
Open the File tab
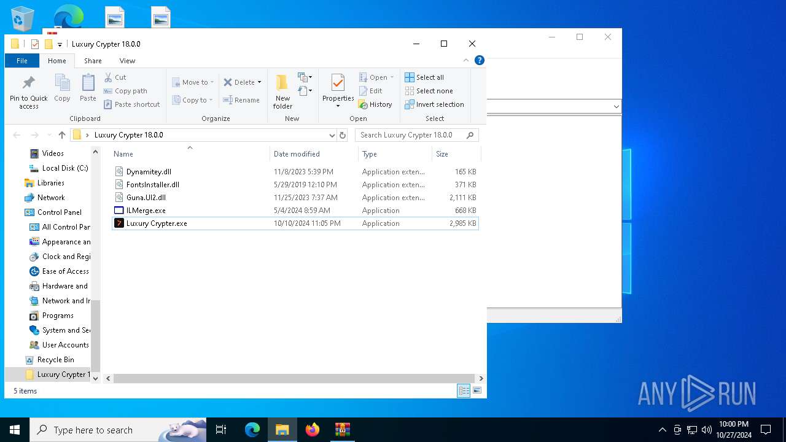(22, 61)
